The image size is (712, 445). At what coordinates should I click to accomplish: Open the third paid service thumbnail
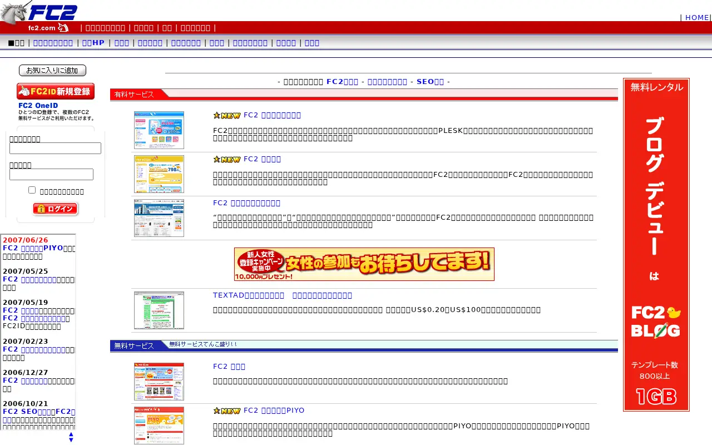tap(159, 218)
